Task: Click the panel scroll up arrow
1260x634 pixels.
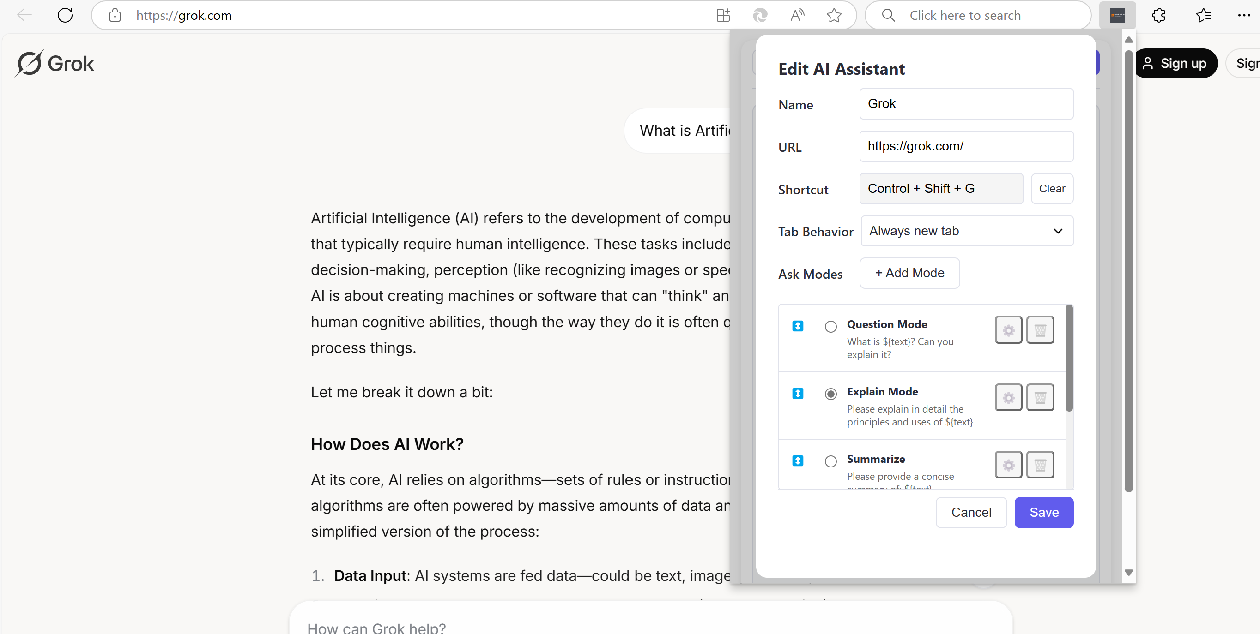Action: click(1128, 40)
